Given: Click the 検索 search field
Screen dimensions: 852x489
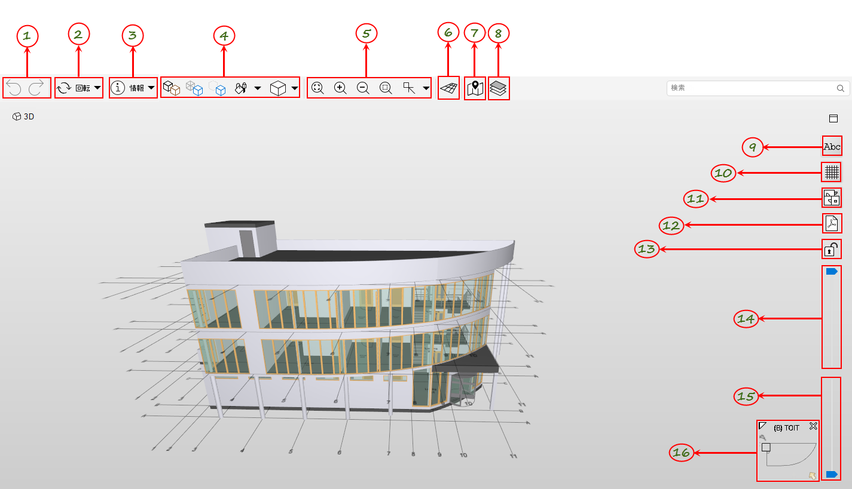Looking at the screenshot, I should 758,88.
